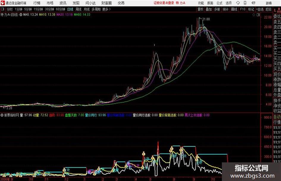Open the 公式 menu
The image size is (281, 181).
coord(219,3)
